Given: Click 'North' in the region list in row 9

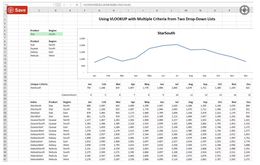Looking at the screenshot, I should 52,45.
